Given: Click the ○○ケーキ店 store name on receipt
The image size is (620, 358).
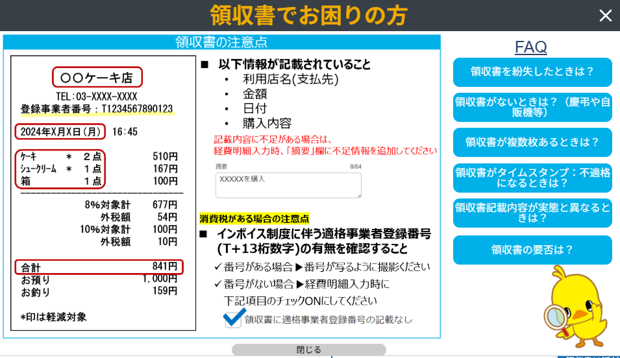Looking at the screenshot, I should click(97, 78).
